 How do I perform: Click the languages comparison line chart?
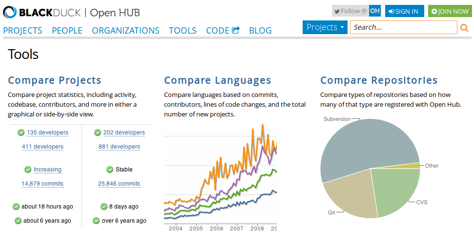click(x=220, y=177)
